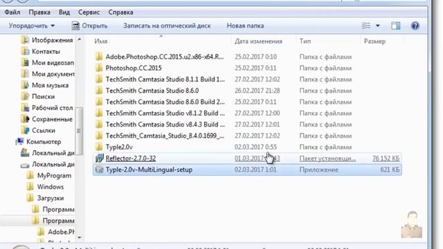Viewport: 443px width, 249px height.
Task: Click the 621 КБ size value
Action: (390, 169)
